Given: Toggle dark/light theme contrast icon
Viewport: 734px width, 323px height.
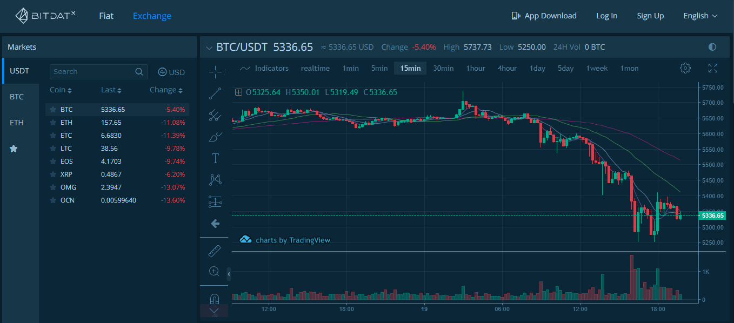Looking at the screenshot, I should 712,47.
